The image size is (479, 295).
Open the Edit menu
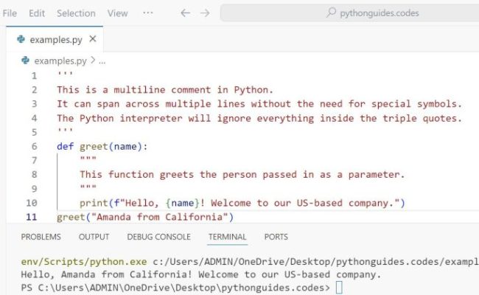[37, 13]
